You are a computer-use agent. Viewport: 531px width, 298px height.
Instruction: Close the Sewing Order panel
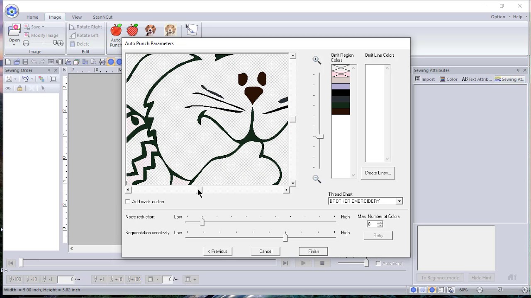click(56, 70)
